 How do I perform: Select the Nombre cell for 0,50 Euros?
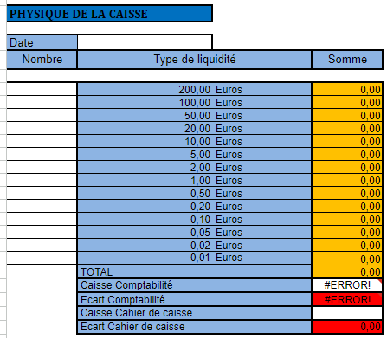coord(42,193)
